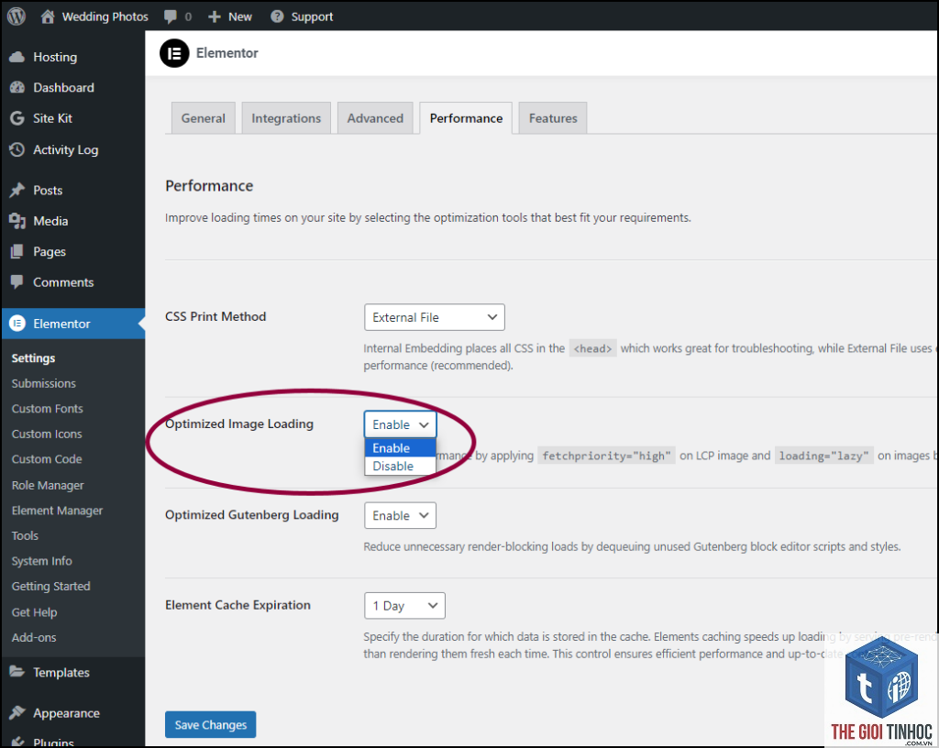Open the Submissions submenu link
939x748 pixels.
click(x=44, y=383)
